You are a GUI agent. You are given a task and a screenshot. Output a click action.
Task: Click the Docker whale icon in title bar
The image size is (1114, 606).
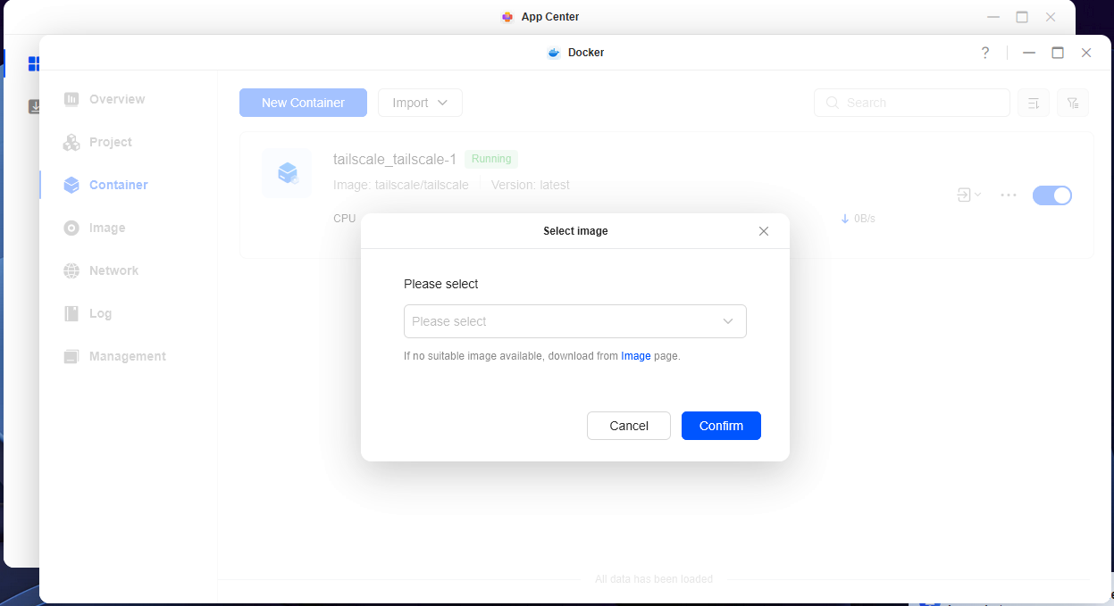[x=554, y=53]
